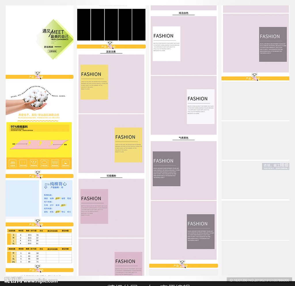Click the 80 chest value
This screenshot has width=295, height=286.
(29, 253)
